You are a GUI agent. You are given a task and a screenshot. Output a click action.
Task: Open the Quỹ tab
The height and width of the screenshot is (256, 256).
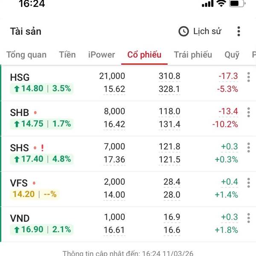232,55
